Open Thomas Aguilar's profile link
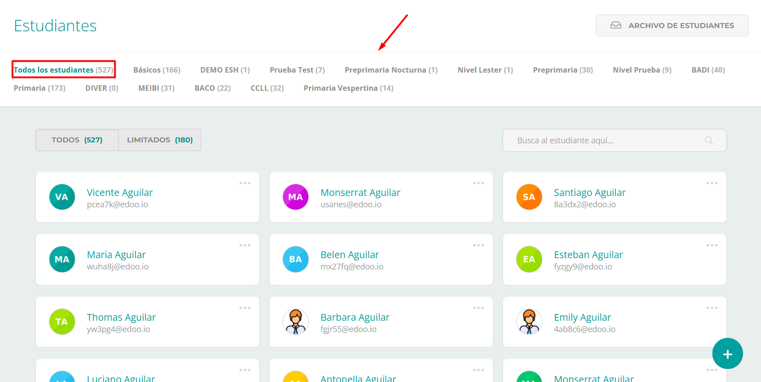This screenshot has width=761, height=382. (x=121, y=317)
